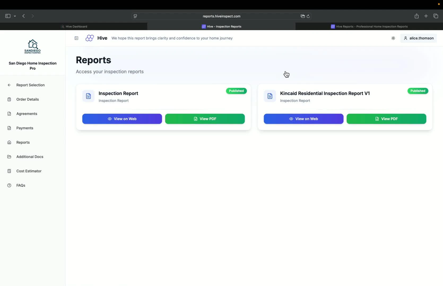Click View PDF for Inspection Report

[205, 119]
